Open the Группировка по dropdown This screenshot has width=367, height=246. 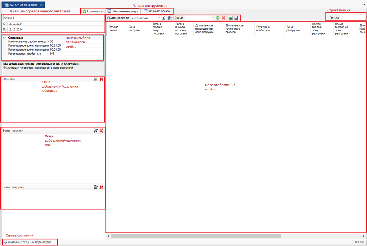(x=159, y=18)
